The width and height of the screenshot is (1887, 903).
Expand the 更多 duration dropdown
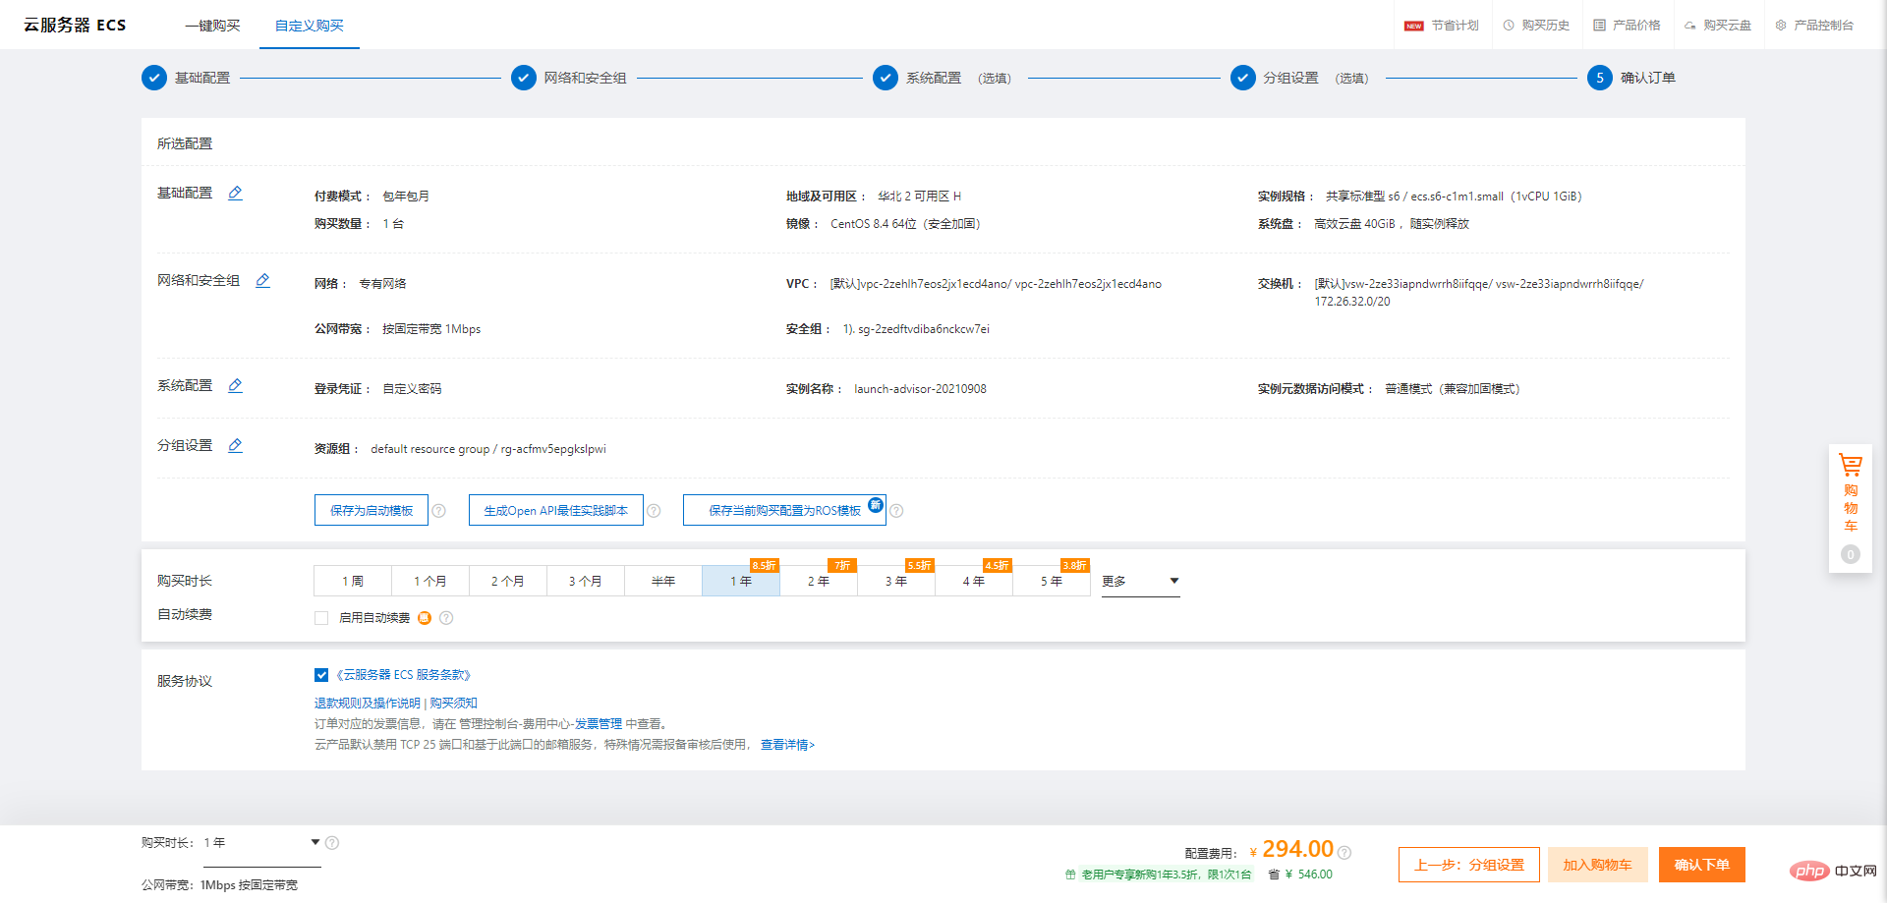click(1140, 581)
